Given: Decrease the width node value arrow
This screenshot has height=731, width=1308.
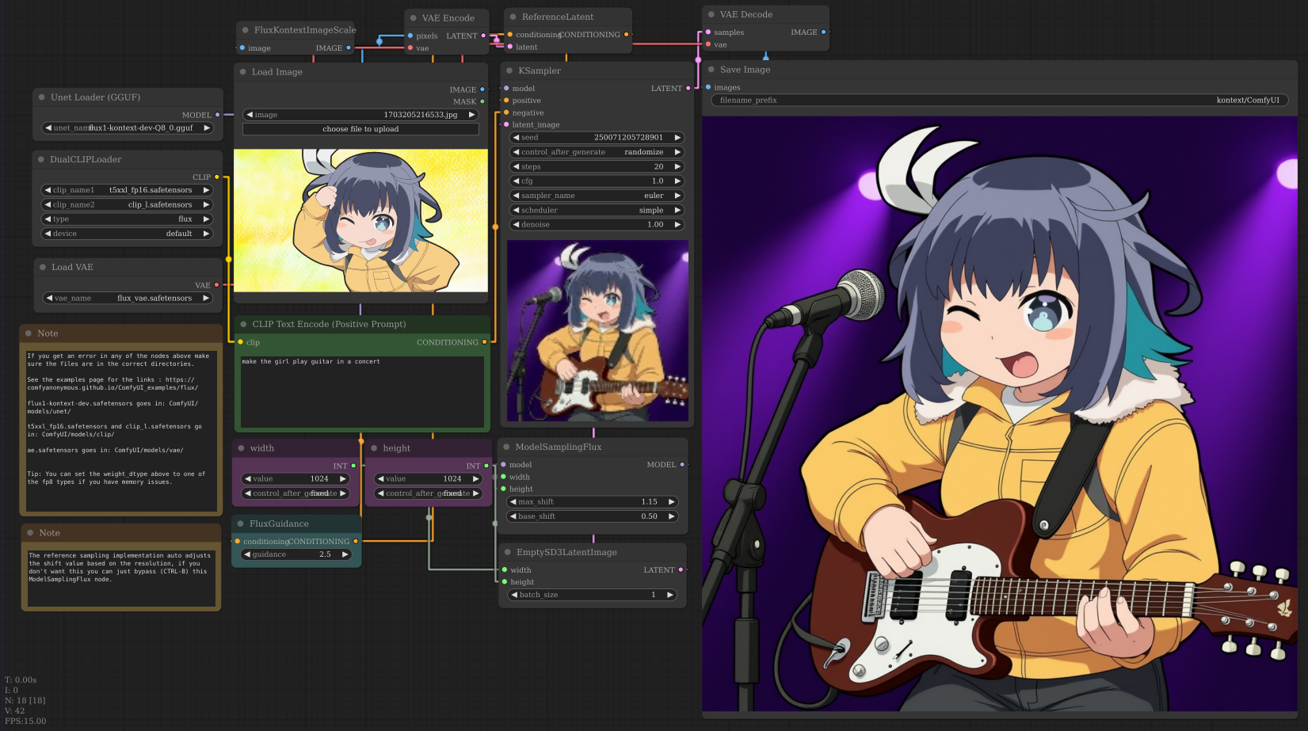Looking at the screenshot, I should (x=247, y=478).
